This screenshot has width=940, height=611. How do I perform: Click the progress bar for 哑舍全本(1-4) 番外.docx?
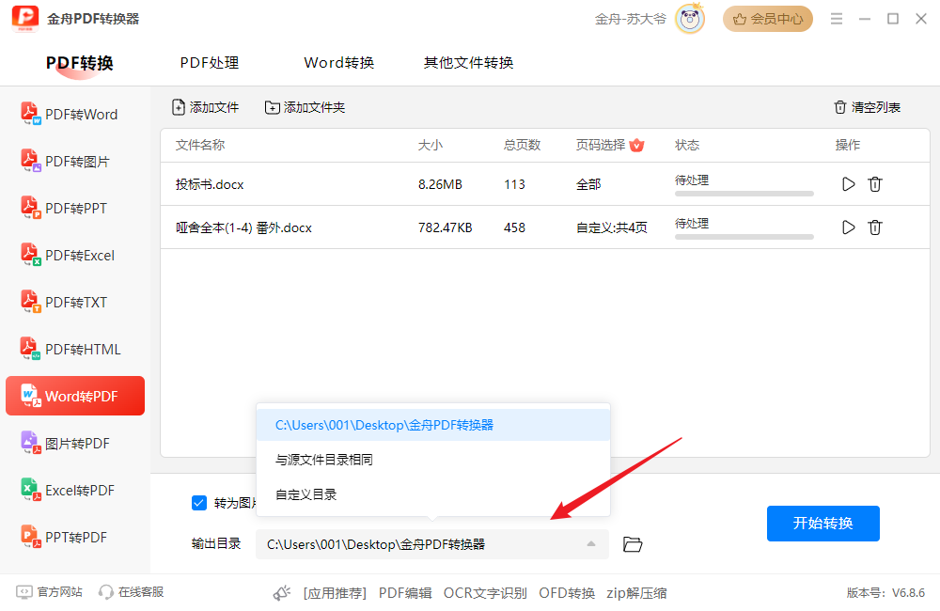click(x=744, y=237)
